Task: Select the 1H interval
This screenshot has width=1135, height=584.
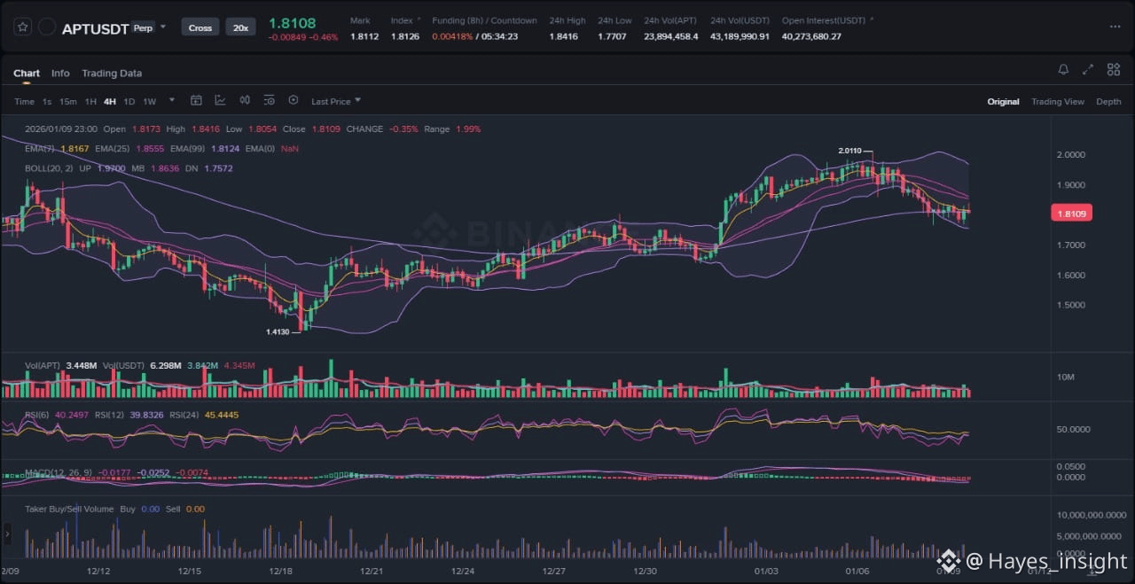Action: 90,102
